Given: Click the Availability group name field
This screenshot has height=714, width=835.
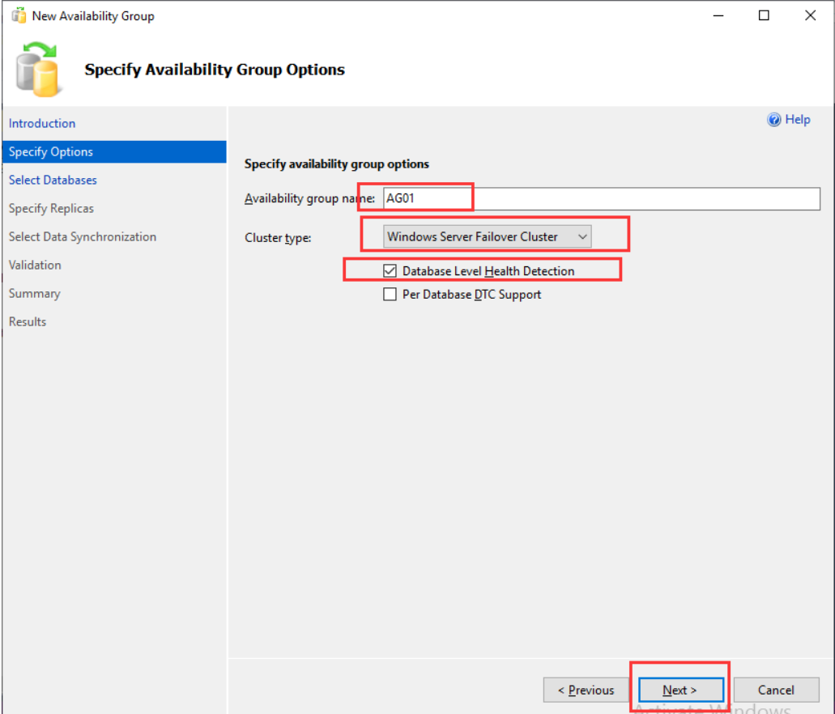Looking at the screenshot, I should pyautogui.click(x=600, y=199).
